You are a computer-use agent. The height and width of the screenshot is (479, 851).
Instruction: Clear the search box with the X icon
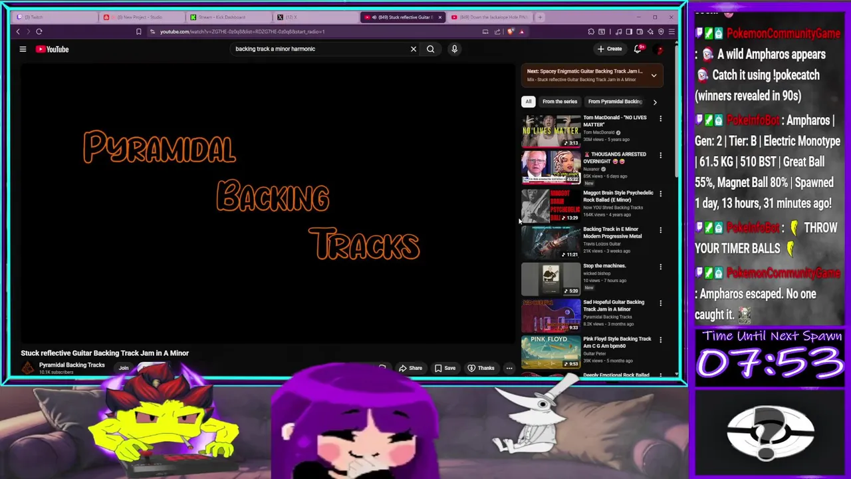[x=414, y=49]
